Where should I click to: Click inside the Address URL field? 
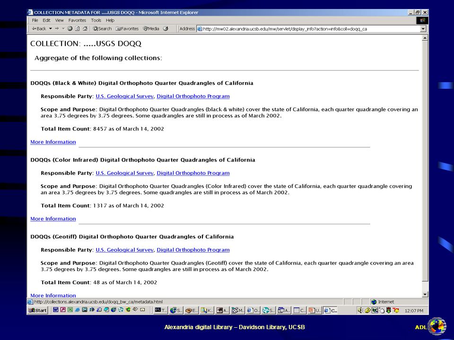pos(311,29)
